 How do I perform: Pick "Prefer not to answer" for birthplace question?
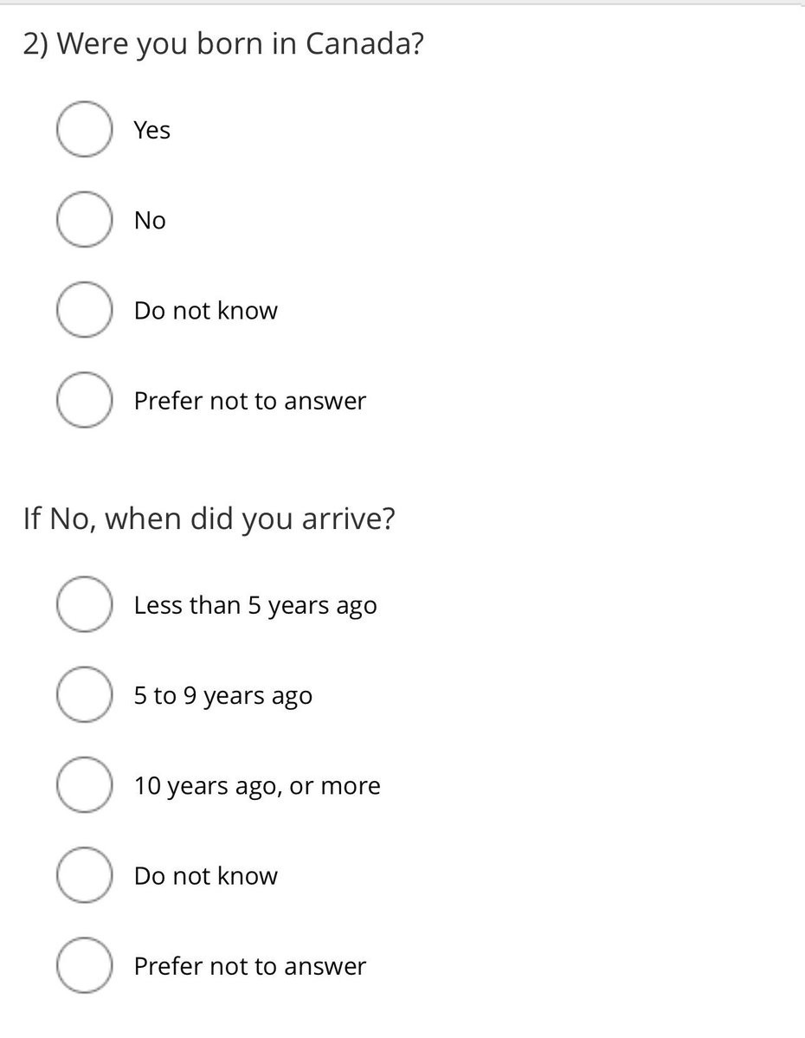[84, 400]
